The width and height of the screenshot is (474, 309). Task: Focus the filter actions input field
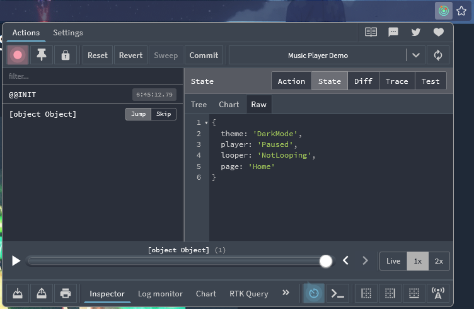click(93, 76)
